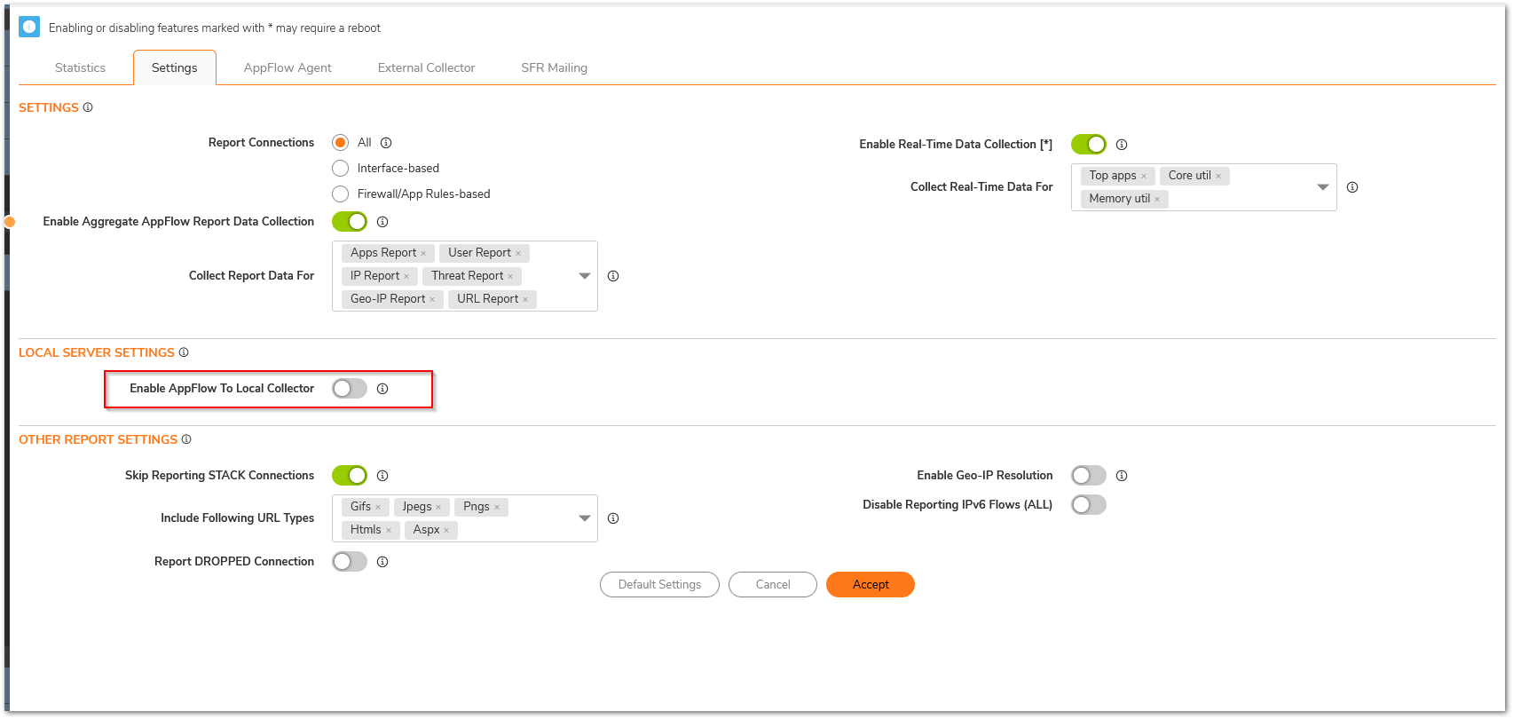
Task: Select Interface-based report connections
Action: tap(340, 169)
